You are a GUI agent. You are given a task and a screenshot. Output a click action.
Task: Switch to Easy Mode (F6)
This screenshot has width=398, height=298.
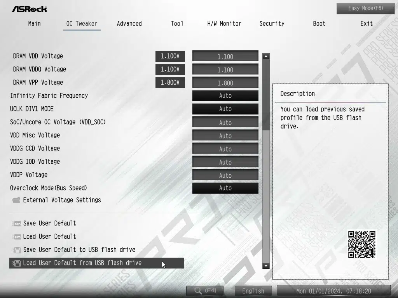click(365, 8)
